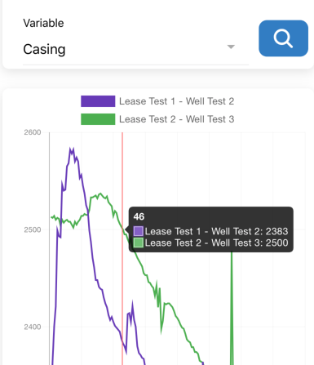Click the 2500 y-axis label
314x365 pixels.
tap(33, 229)
